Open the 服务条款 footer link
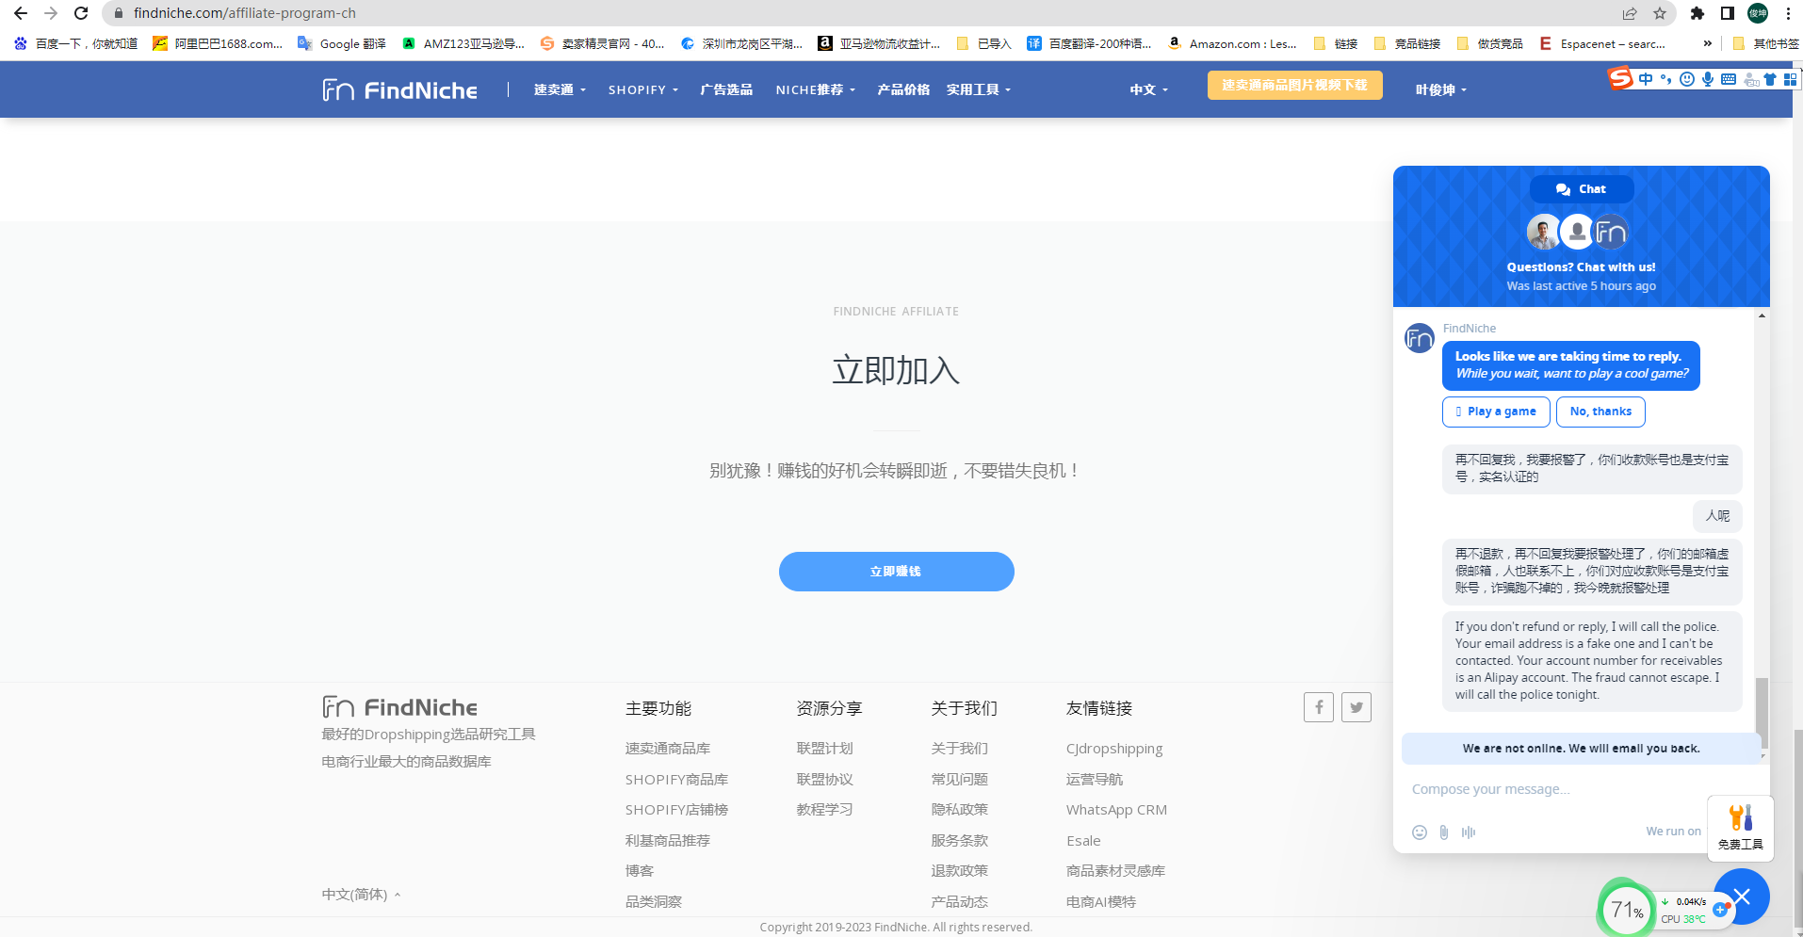This screenshot has height=937, width=1803. click(x=960, y=840)
